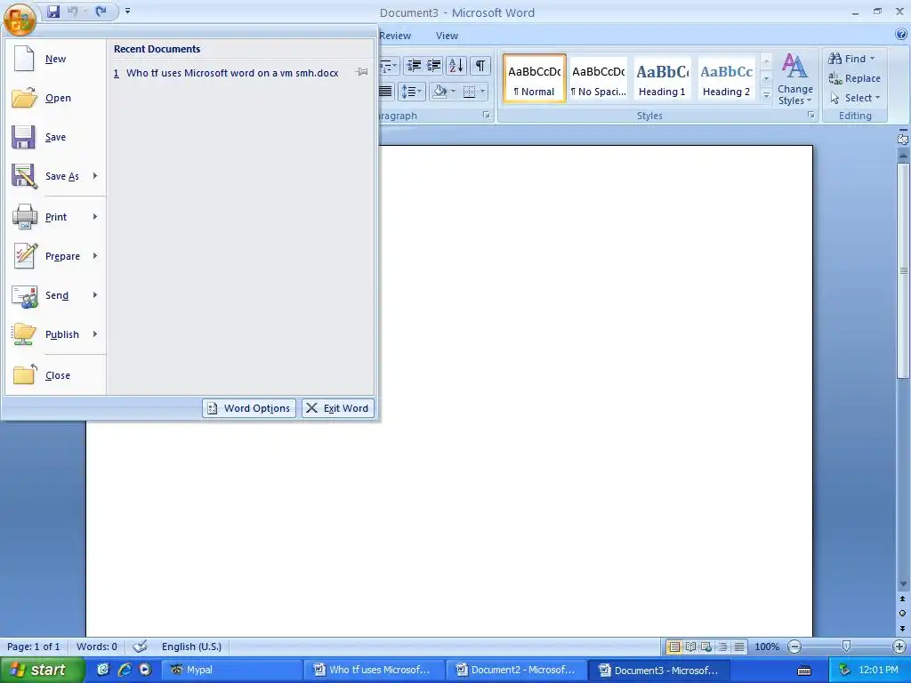
Task: Click the Words: 0 count in status bar
Action: pos(96,647)
